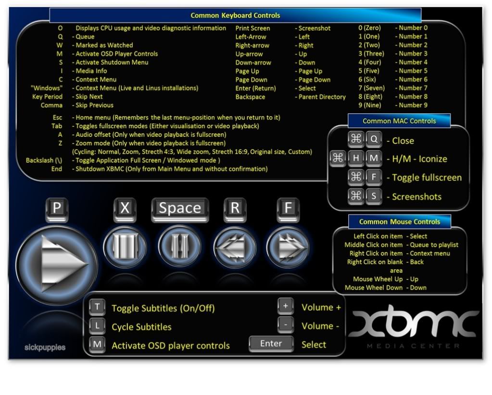Image resolution: width=492 pixels, height=395 pixels.
Task: Click the Fast Forward icon below the F key
Action: click(x=287, y=247)
